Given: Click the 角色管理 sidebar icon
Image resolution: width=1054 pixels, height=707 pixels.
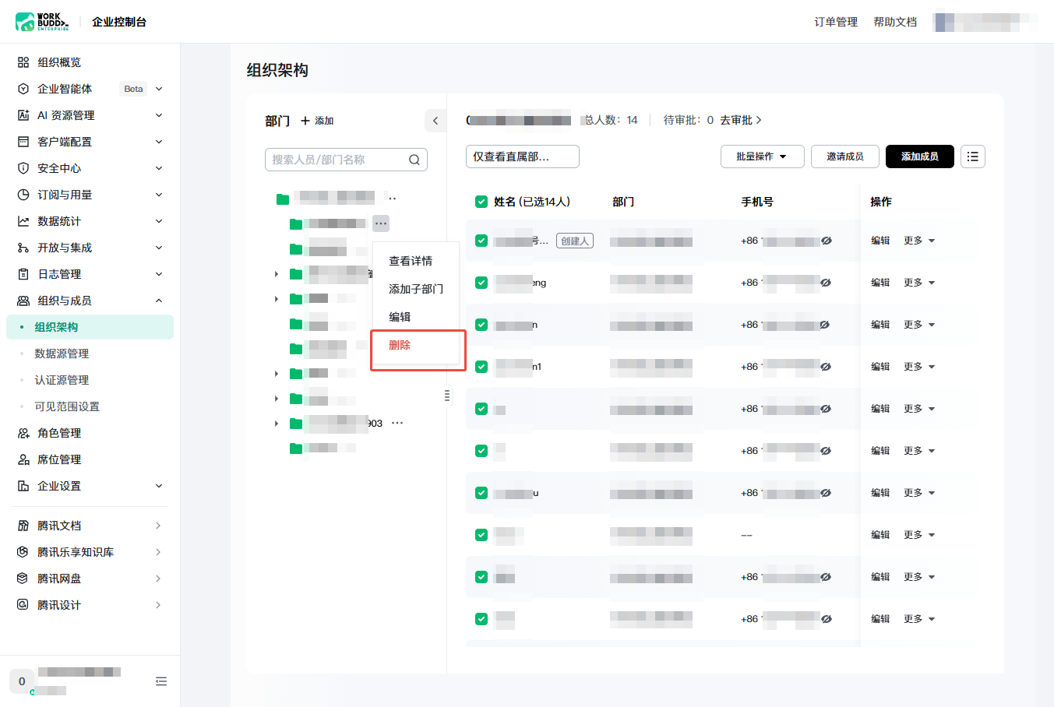Looking at the screenshot, I should pos(23,433).
